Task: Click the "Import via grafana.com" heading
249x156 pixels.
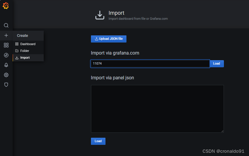Action: point(115,53)
